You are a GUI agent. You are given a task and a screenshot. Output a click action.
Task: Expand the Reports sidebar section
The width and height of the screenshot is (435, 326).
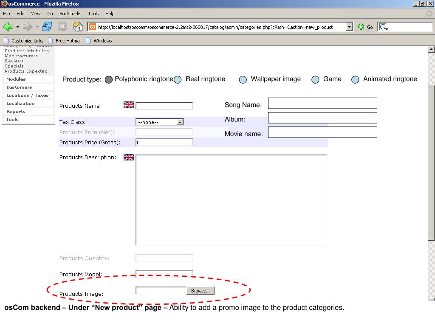point(28,111)
